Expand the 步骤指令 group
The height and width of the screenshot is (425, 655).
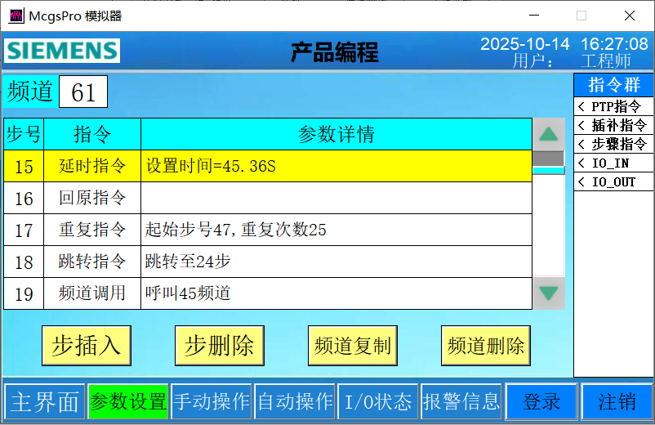click(x=613, y=144)
